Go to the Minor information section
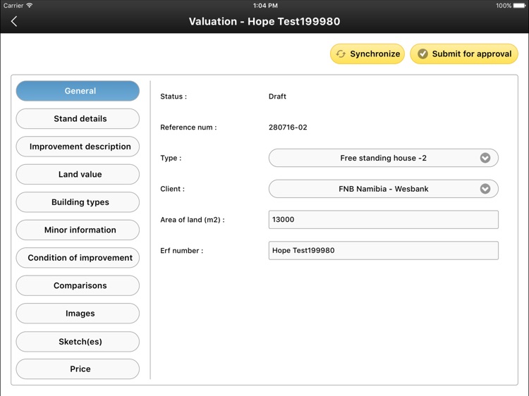Image resolution: width=529 pixels, height=396 pixels. (x=78, y=230)
